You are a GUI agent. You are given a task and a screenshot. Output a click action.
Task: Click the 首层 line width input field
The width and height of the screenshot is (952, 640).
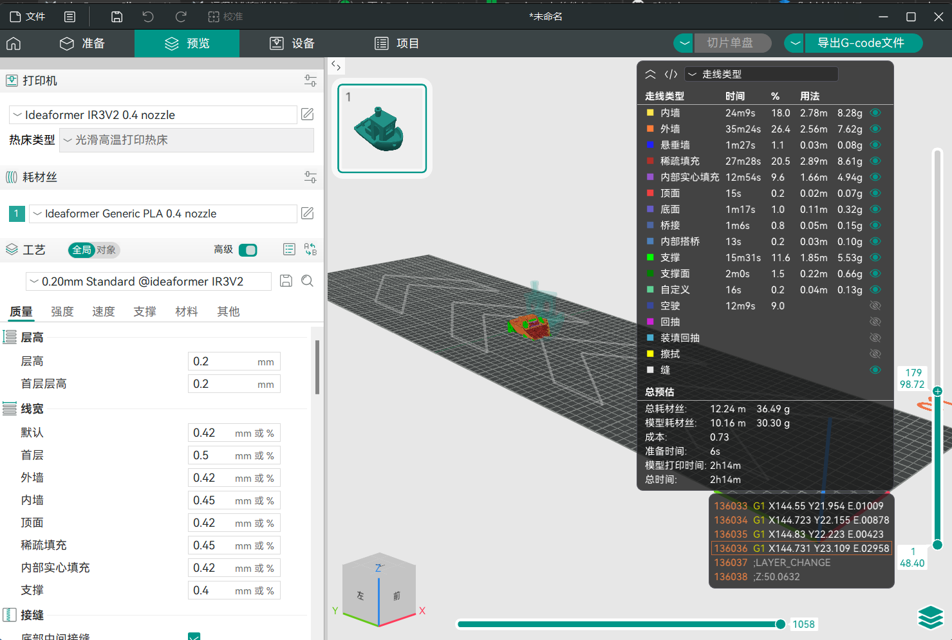tap(234, 455)
